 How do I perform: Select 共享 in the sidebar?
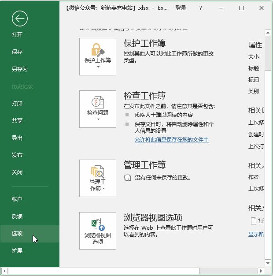click(17, 120)
